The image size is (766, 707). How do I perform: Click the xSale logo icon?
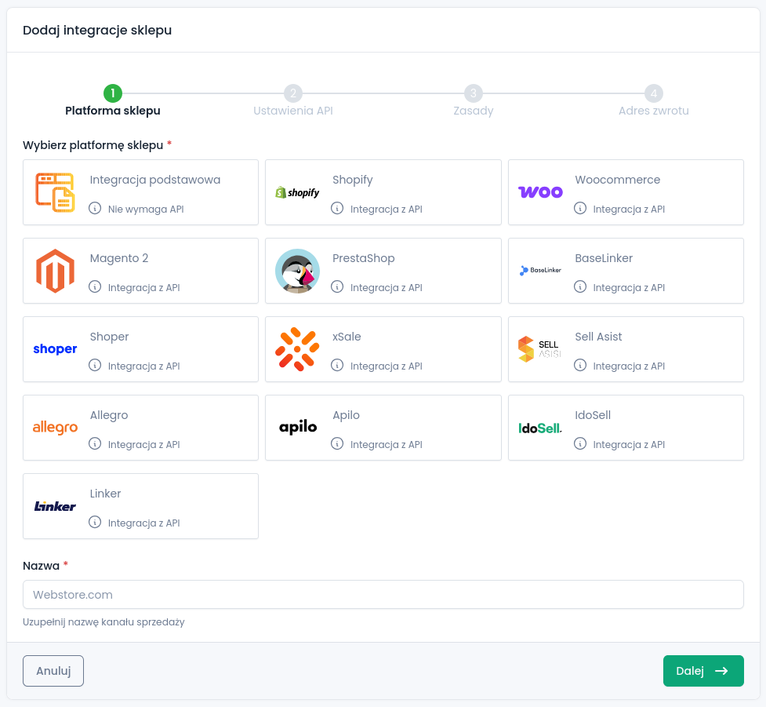tap(297, 349)
